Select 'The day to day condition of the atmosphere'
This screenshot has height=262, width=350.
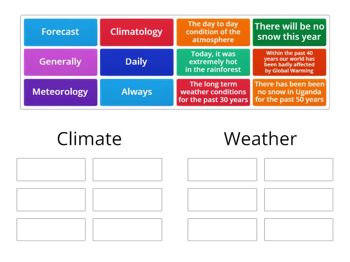pyautogui.click(x=213, y=31)
